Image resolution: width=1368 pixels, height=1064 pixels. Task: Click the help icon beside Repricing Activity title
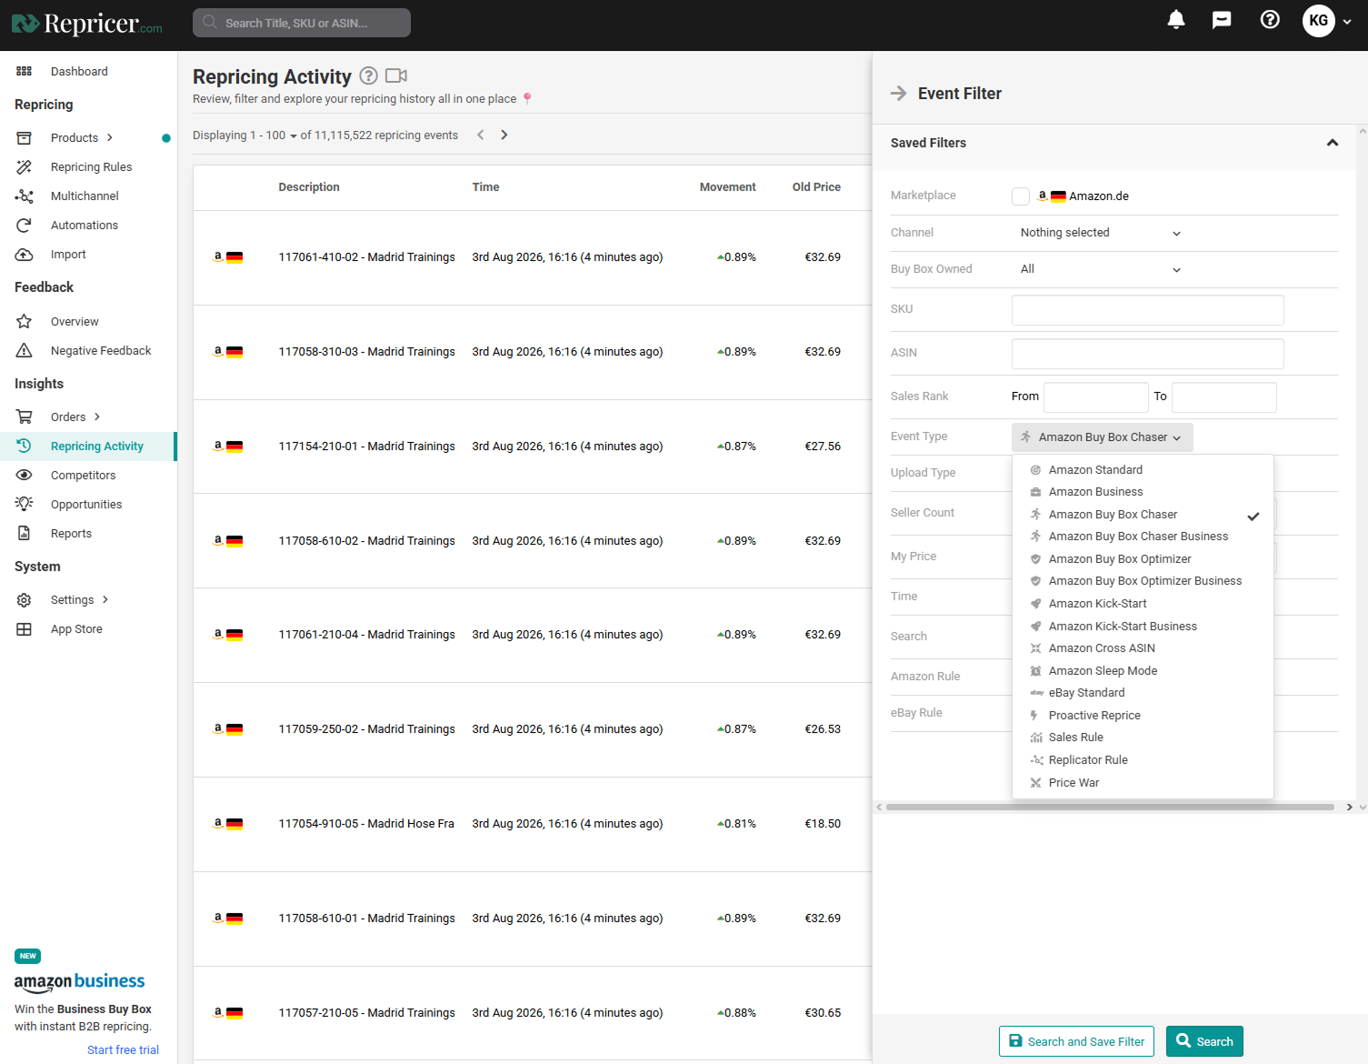coord(368,76)
